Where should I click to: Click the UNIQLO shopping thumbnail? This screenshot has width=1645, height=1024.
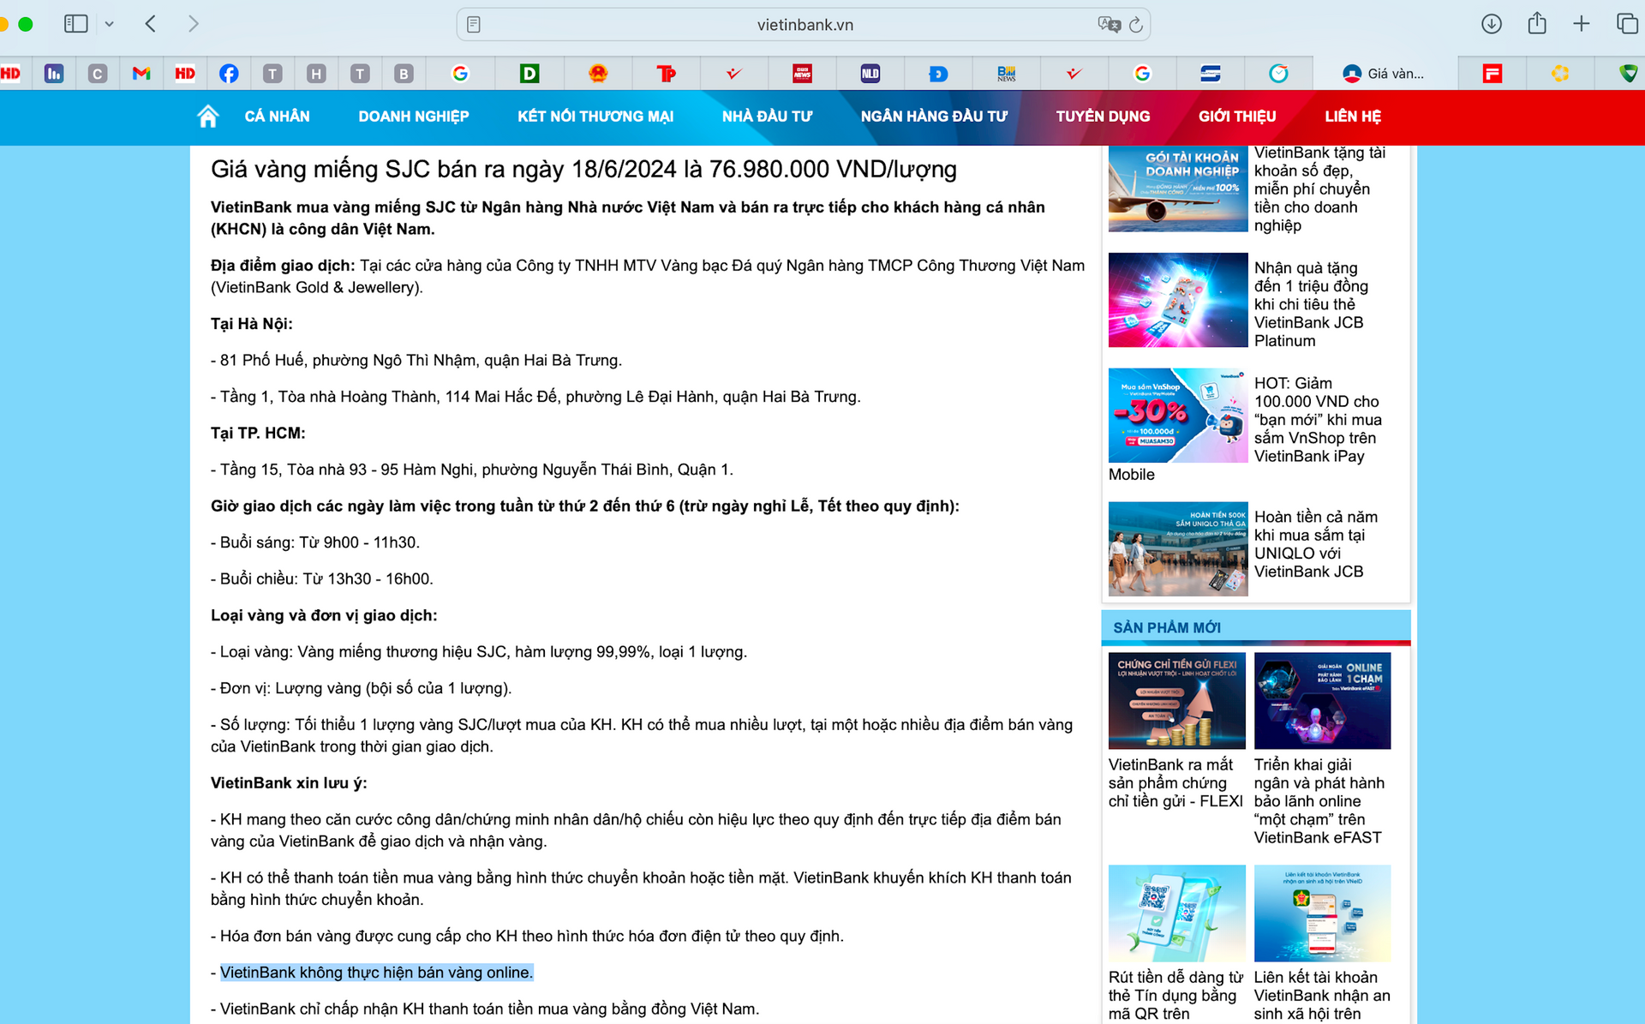(1178, 549)
